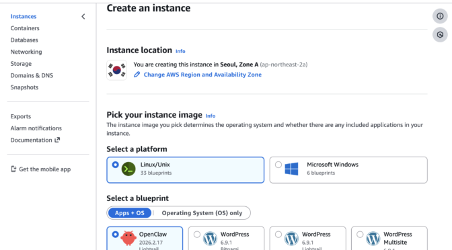
Task: Select the OpenClaw blueprint radio button
Action: click(x=115, y=235)
